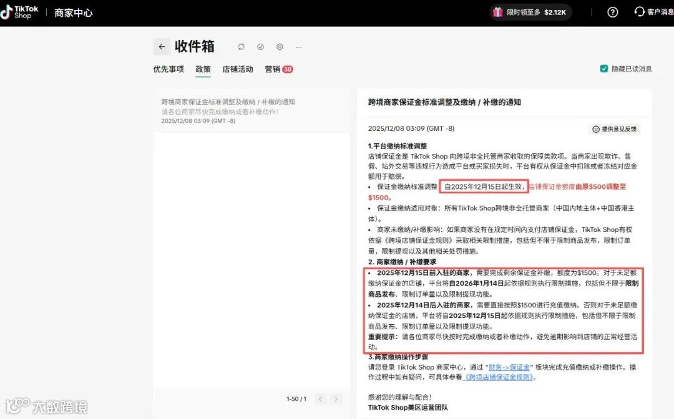Select the 跨境商家保证金标准调整 message in list
The image size is (674, 419).
252,111
